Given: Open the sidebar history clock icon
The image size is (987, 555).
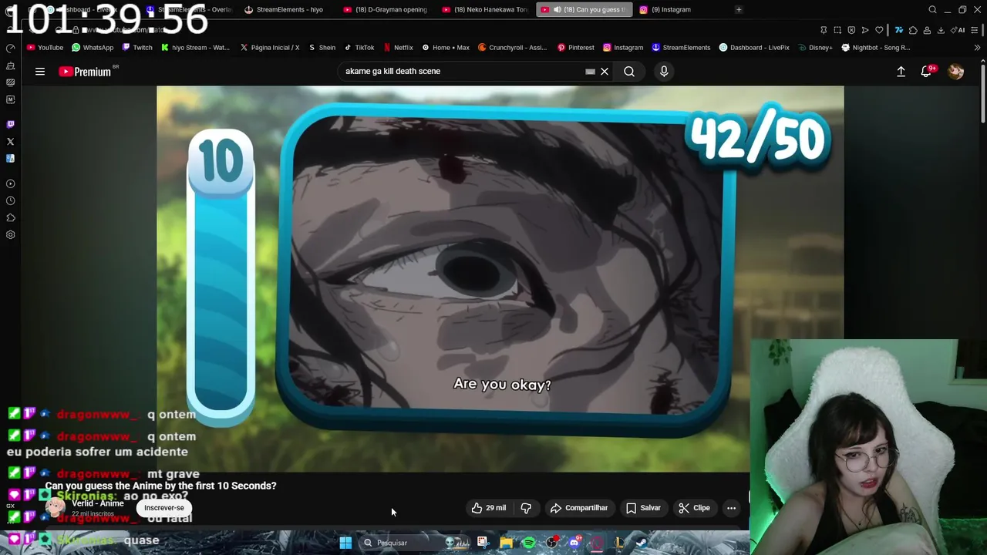Looking at the screenshot, I should point(10,201).
